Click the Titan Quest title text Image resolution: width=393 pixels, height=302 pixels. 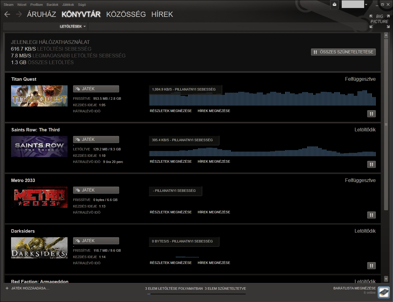coord(24,79)
